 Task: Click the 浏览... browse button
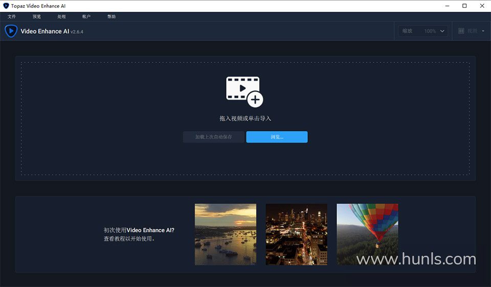[277, 137]
